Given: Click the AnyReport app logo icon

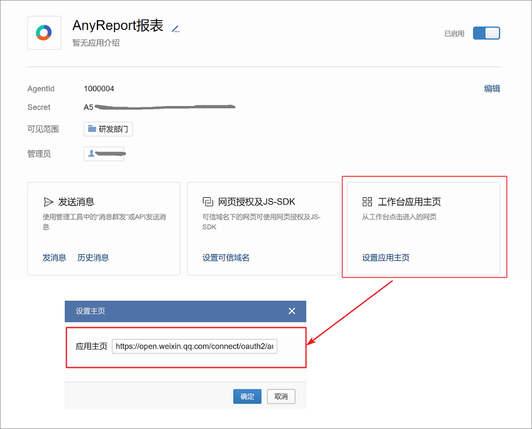Looking at the screenshot, I should coord(44,33).
